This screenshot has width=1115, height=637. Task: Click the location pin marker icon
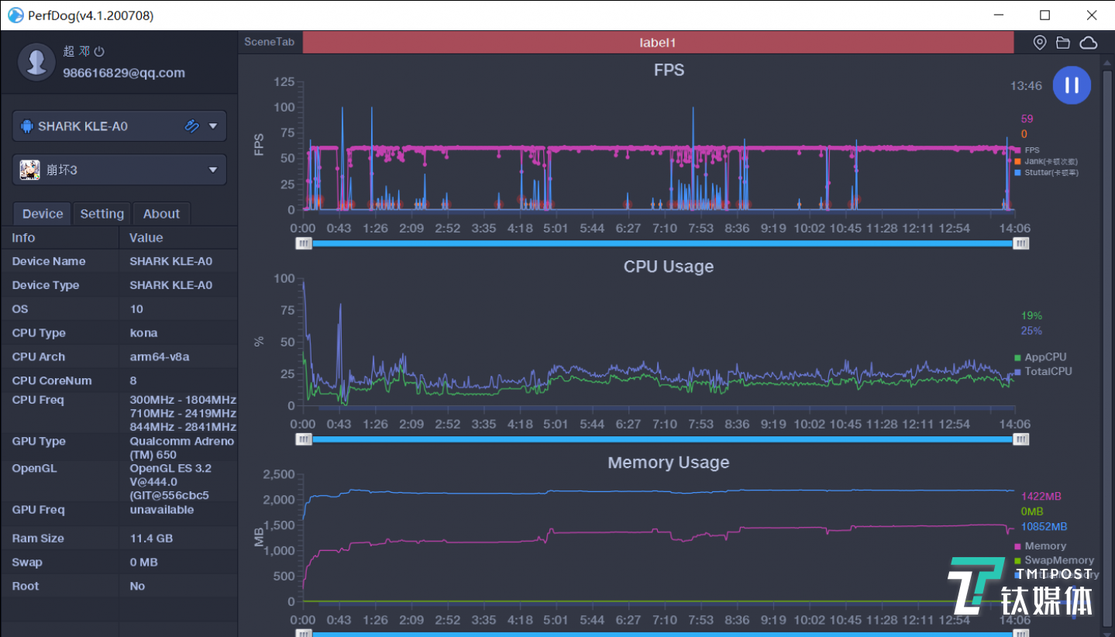[1040, 43]
